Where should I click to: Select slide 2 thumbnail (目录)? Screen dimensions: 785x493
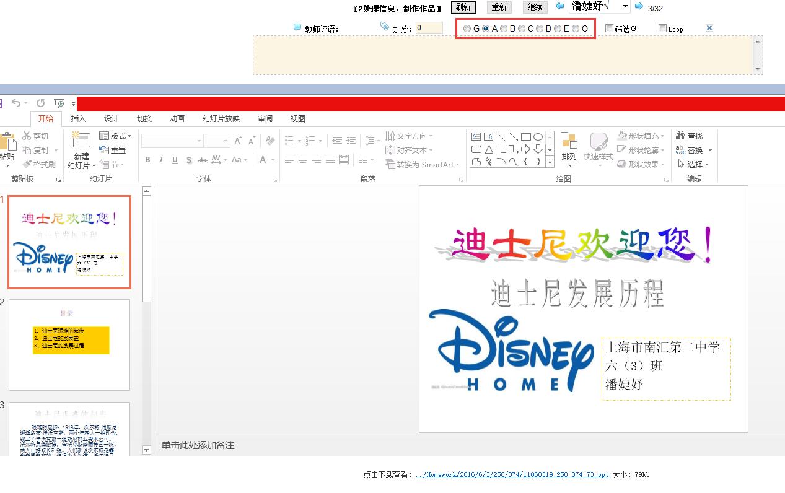pos(69,345)
